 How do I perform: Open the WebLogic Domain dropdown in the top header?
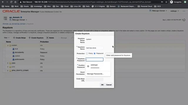[x=158, y=11]
